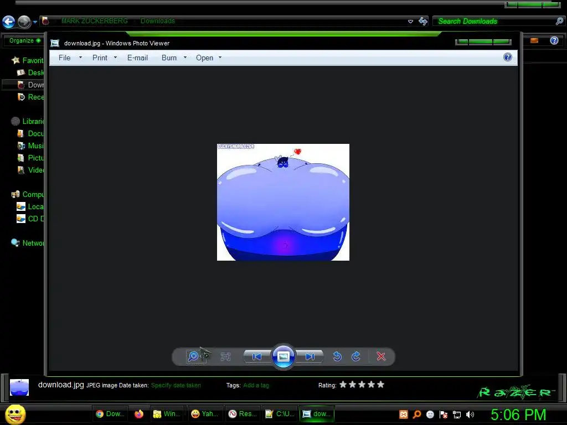The height and width of the screenshot is (425, 567).
Task: Expand the File menu dropdown arrow
Action: click(x=80, y=57)
